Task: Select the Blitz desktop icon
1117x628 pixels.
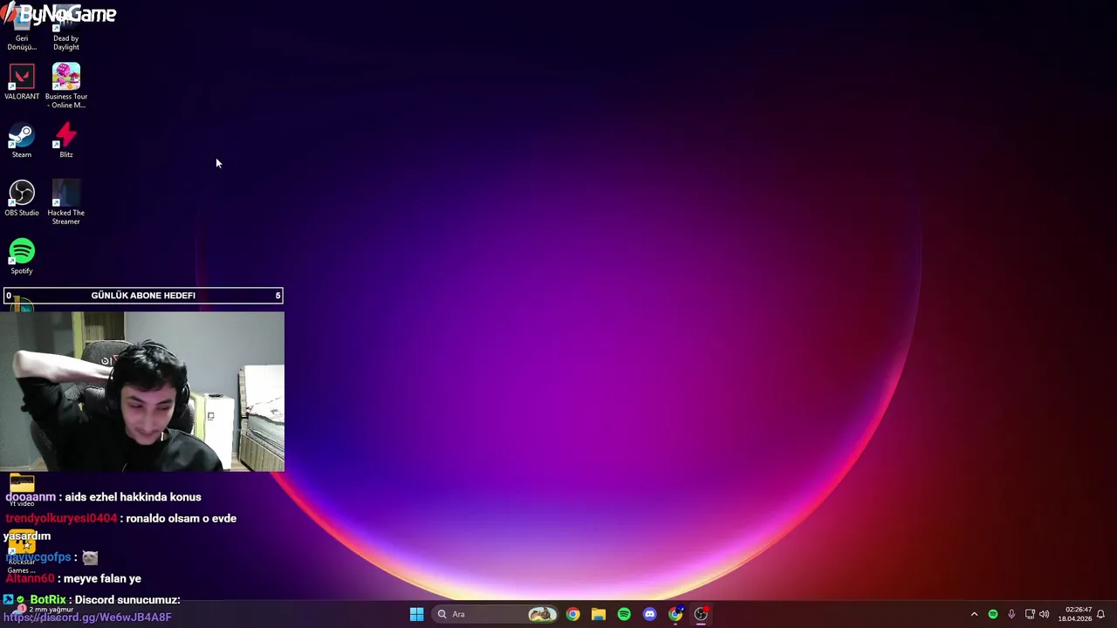Action: 66,141
